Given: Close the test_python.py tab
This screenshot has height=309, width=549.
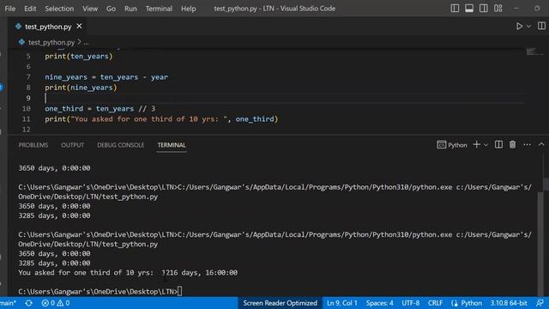Looking at the screenshot, I should [79, 27].
